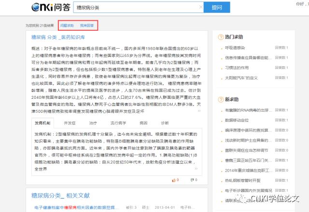Click the CNKI 问答 logo

point(51,7)
